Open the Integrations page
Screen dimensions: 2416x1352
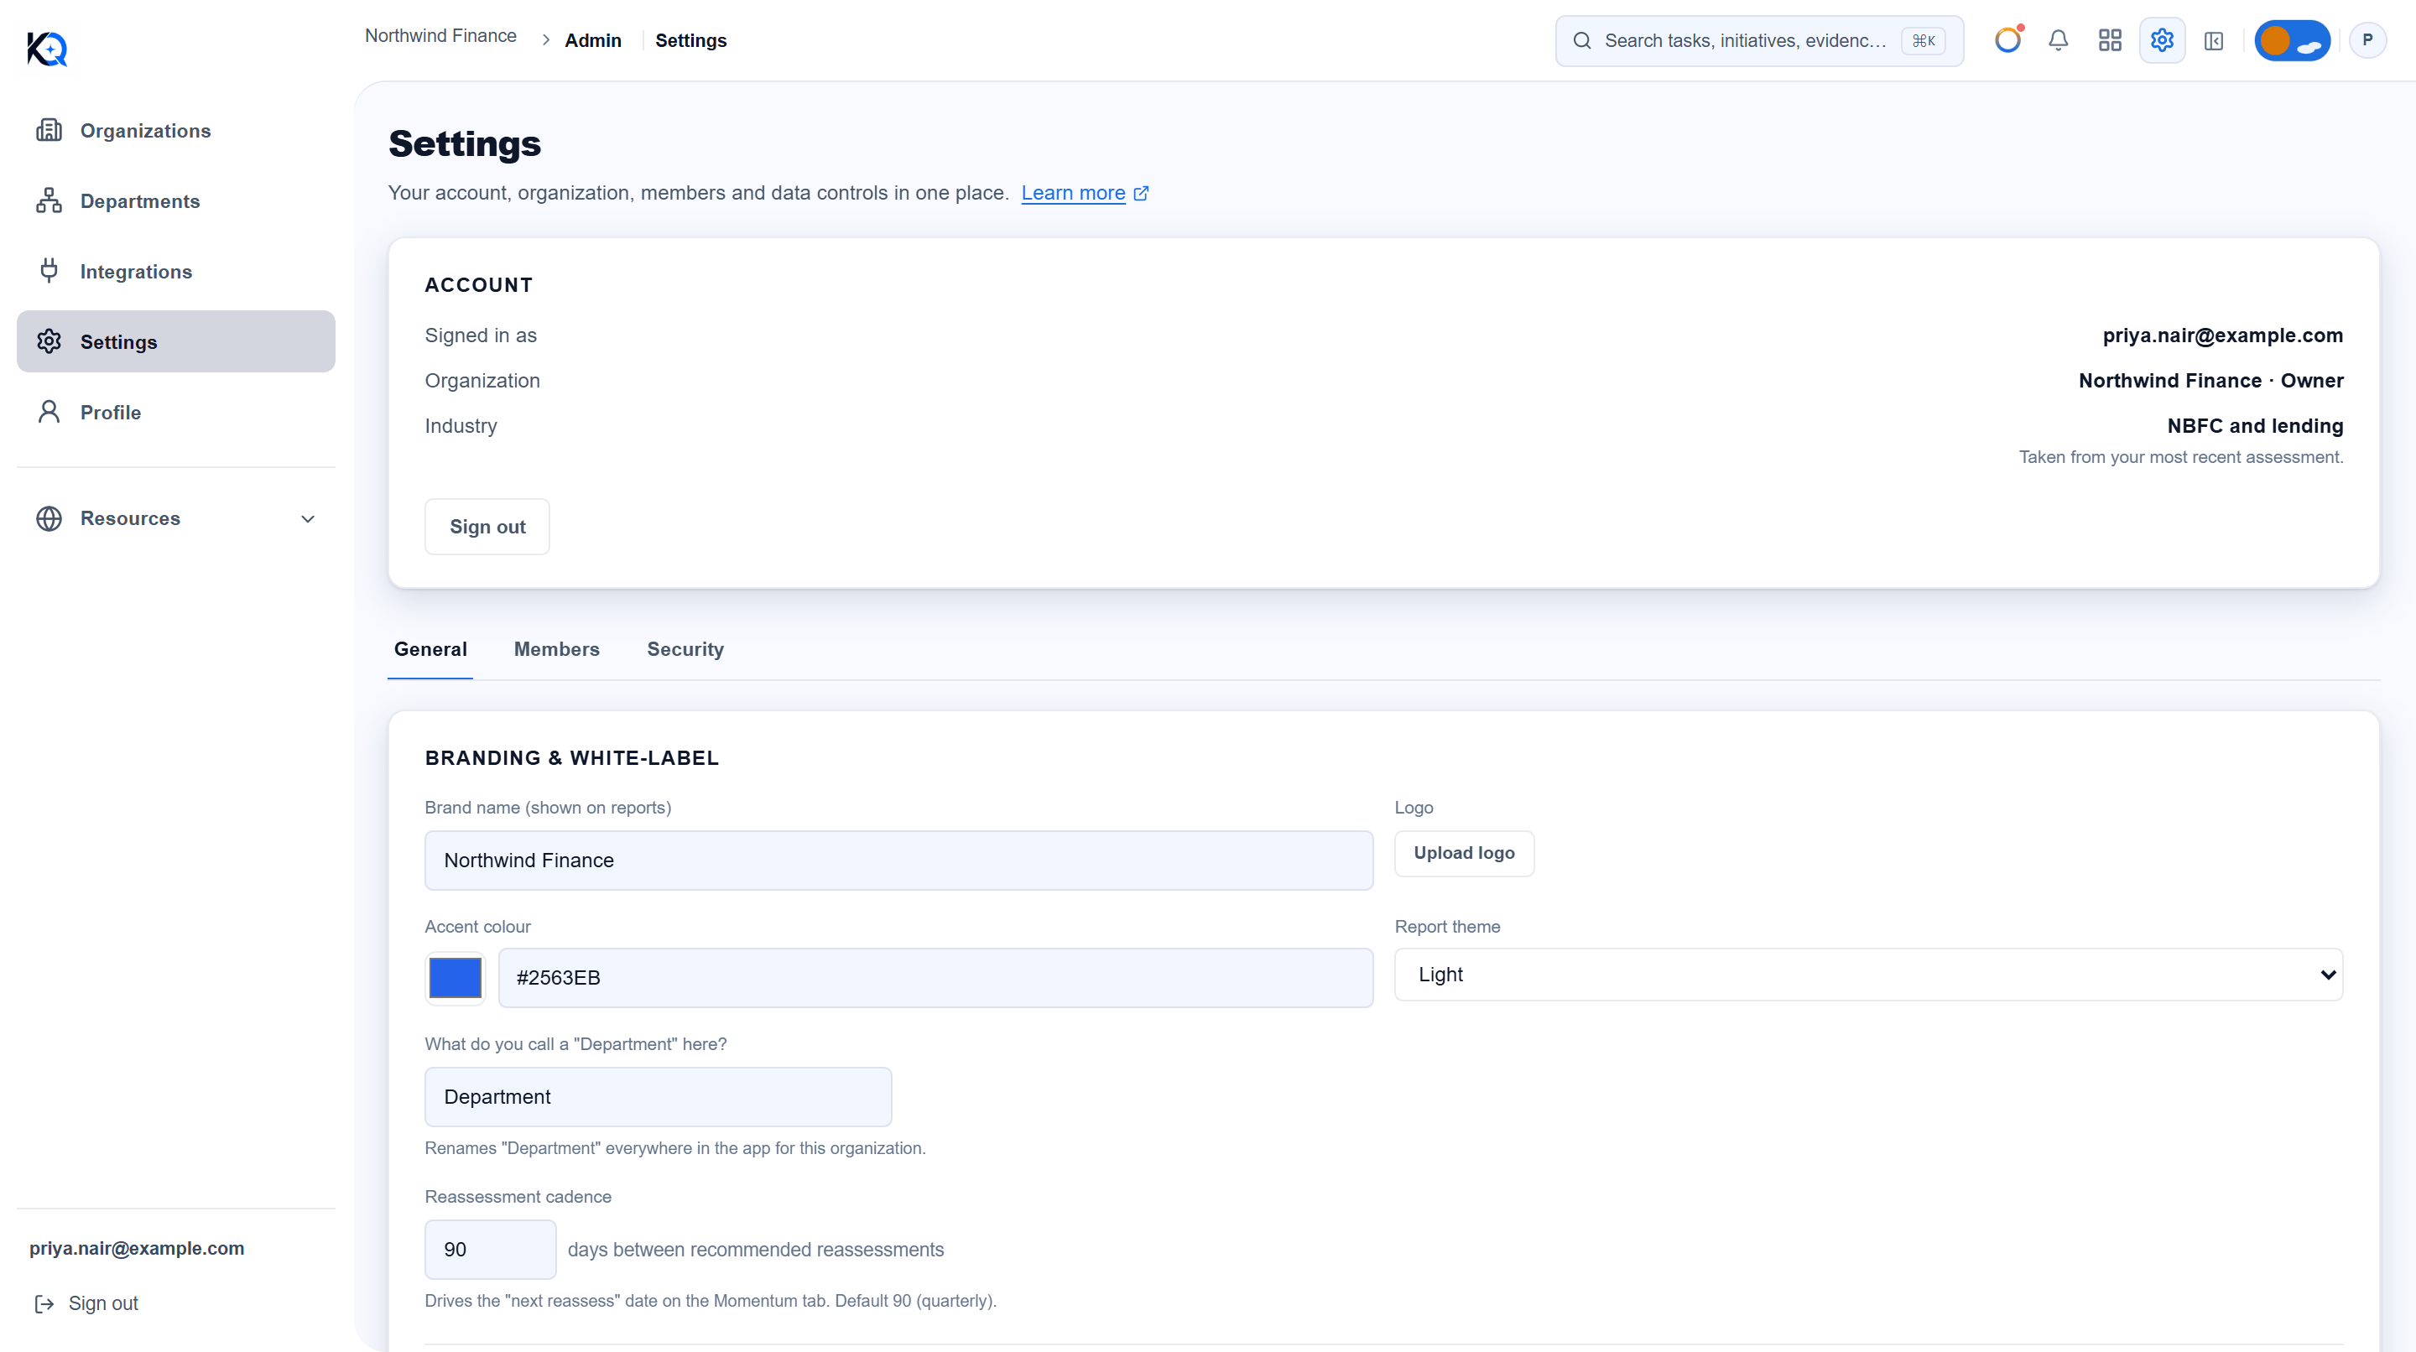pyautogui.click(x=175, y=271)
